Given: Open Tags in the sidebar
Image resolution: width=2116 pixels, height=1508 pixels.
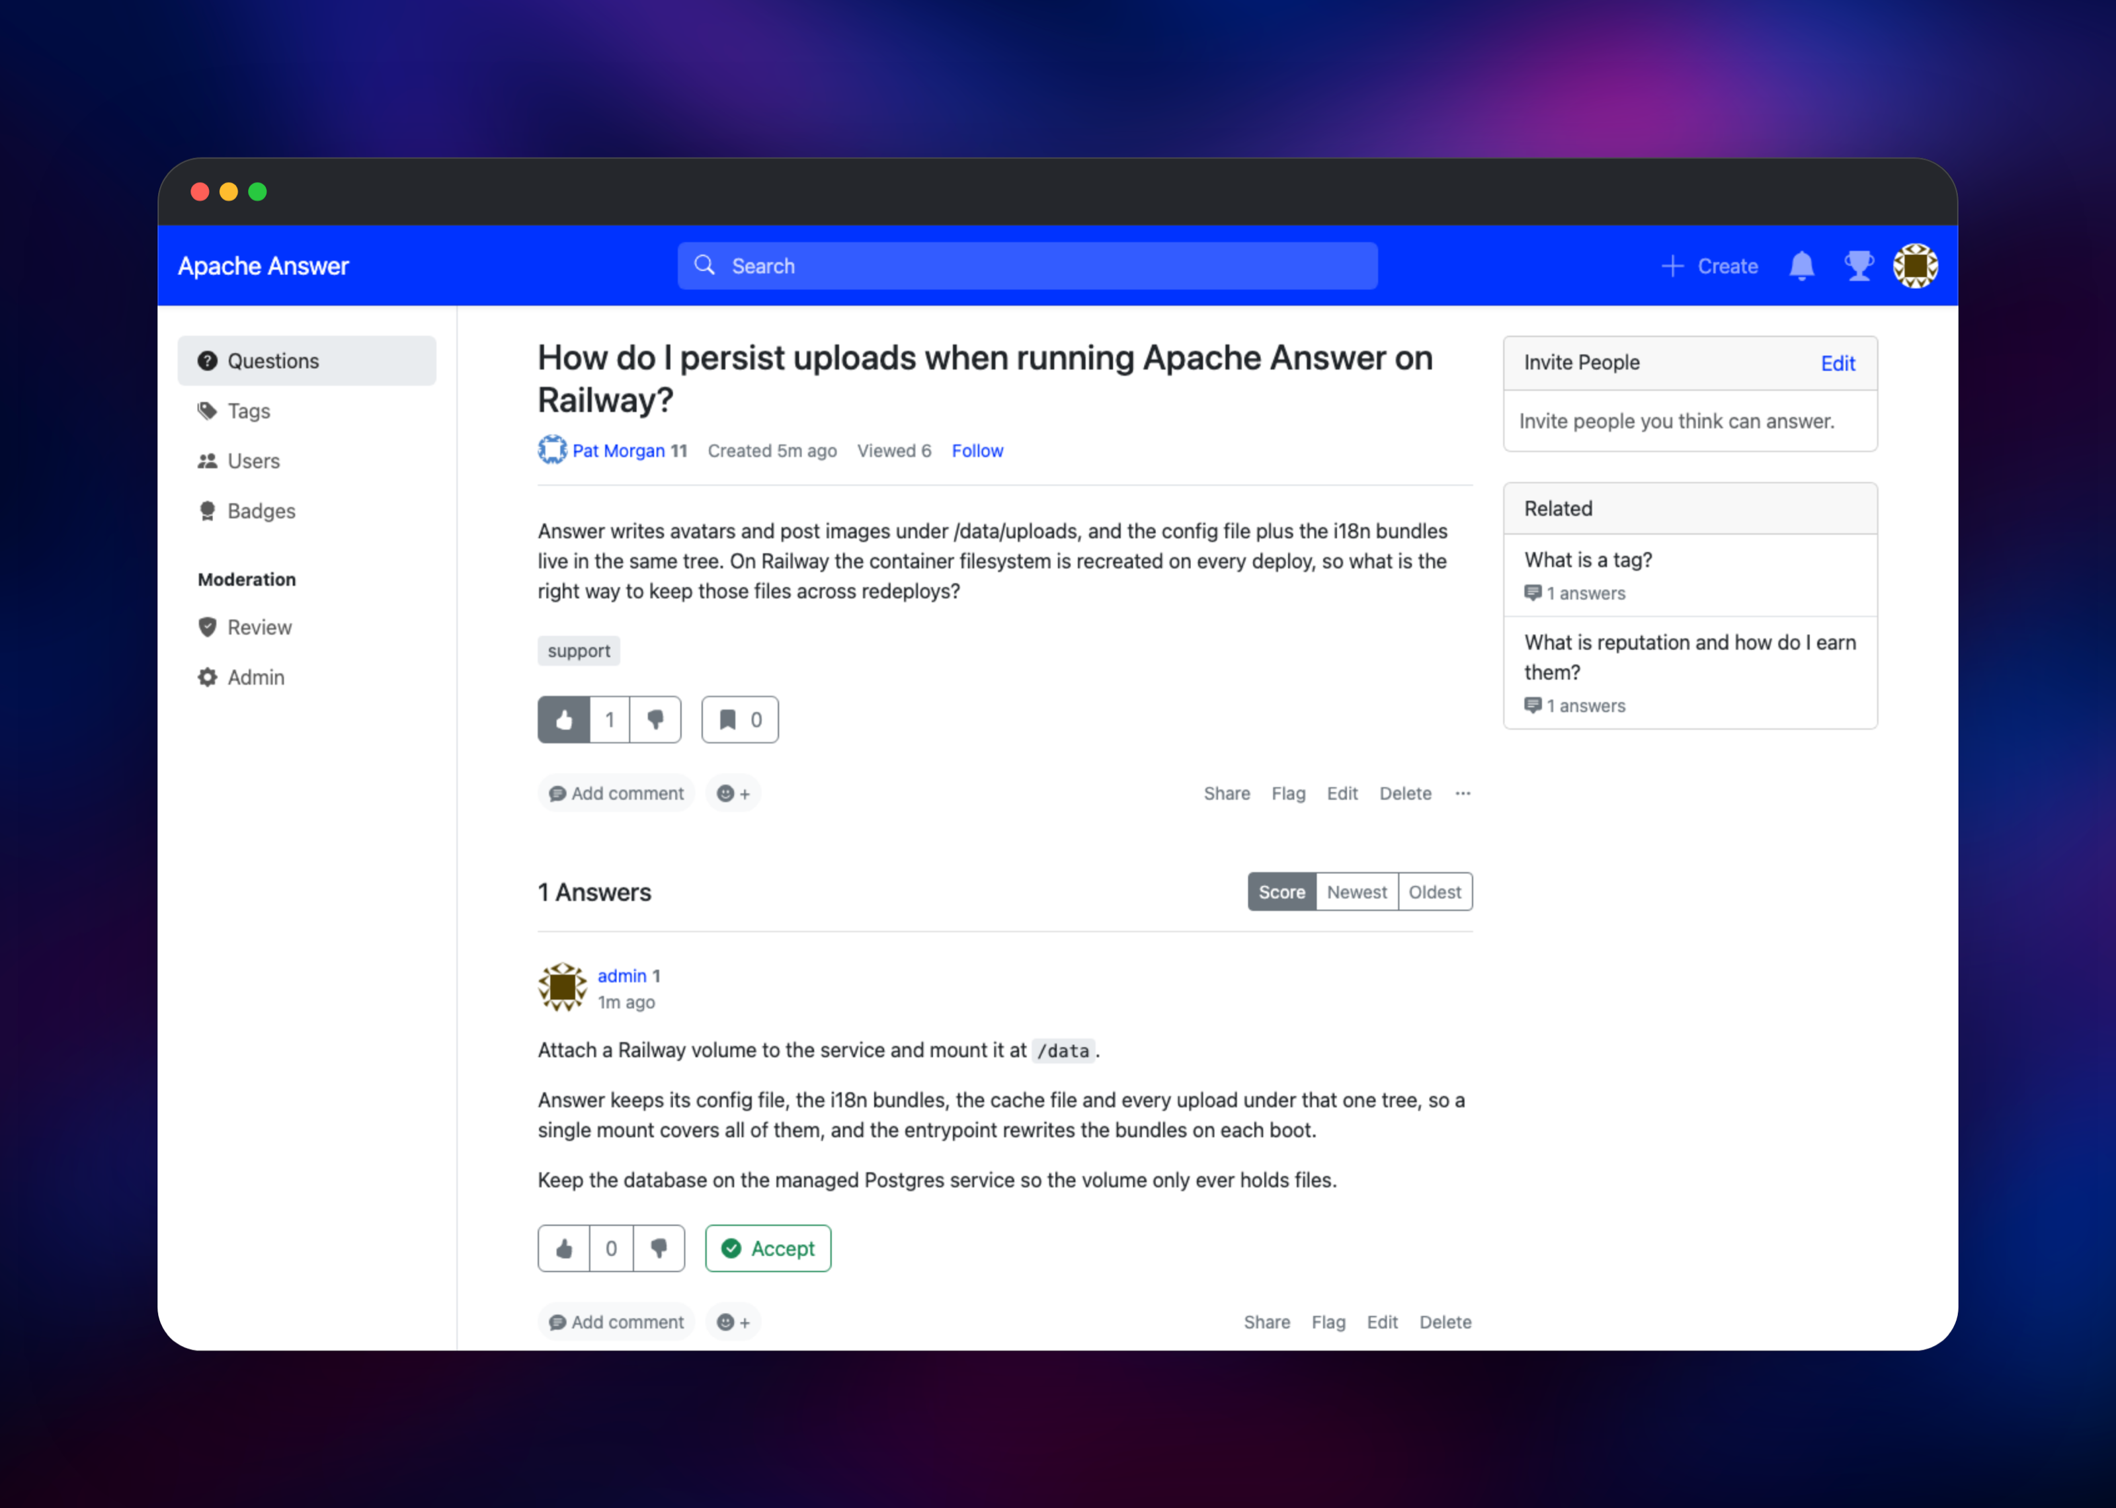Looking at the screenshot, I should 306,411.
